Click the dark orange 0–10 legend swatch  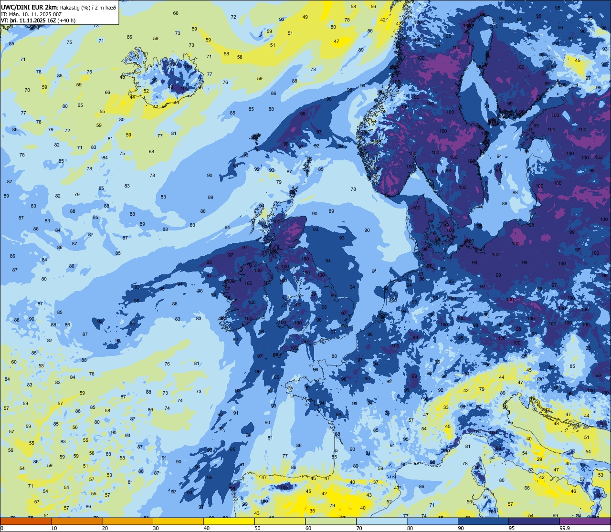(26, 521)
